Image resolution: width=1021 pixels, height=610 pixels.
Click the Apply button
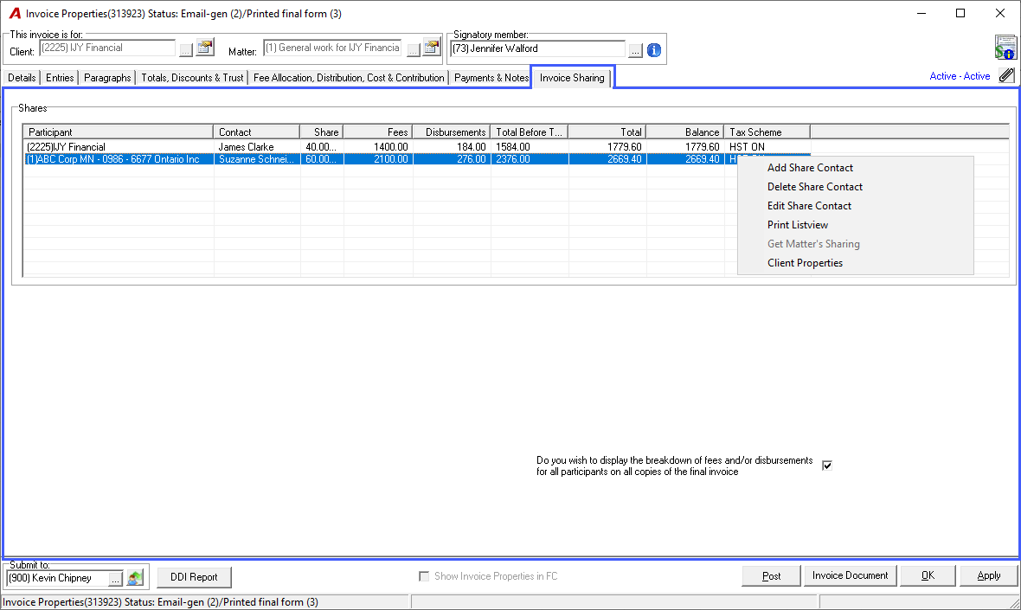pos(988,575)
